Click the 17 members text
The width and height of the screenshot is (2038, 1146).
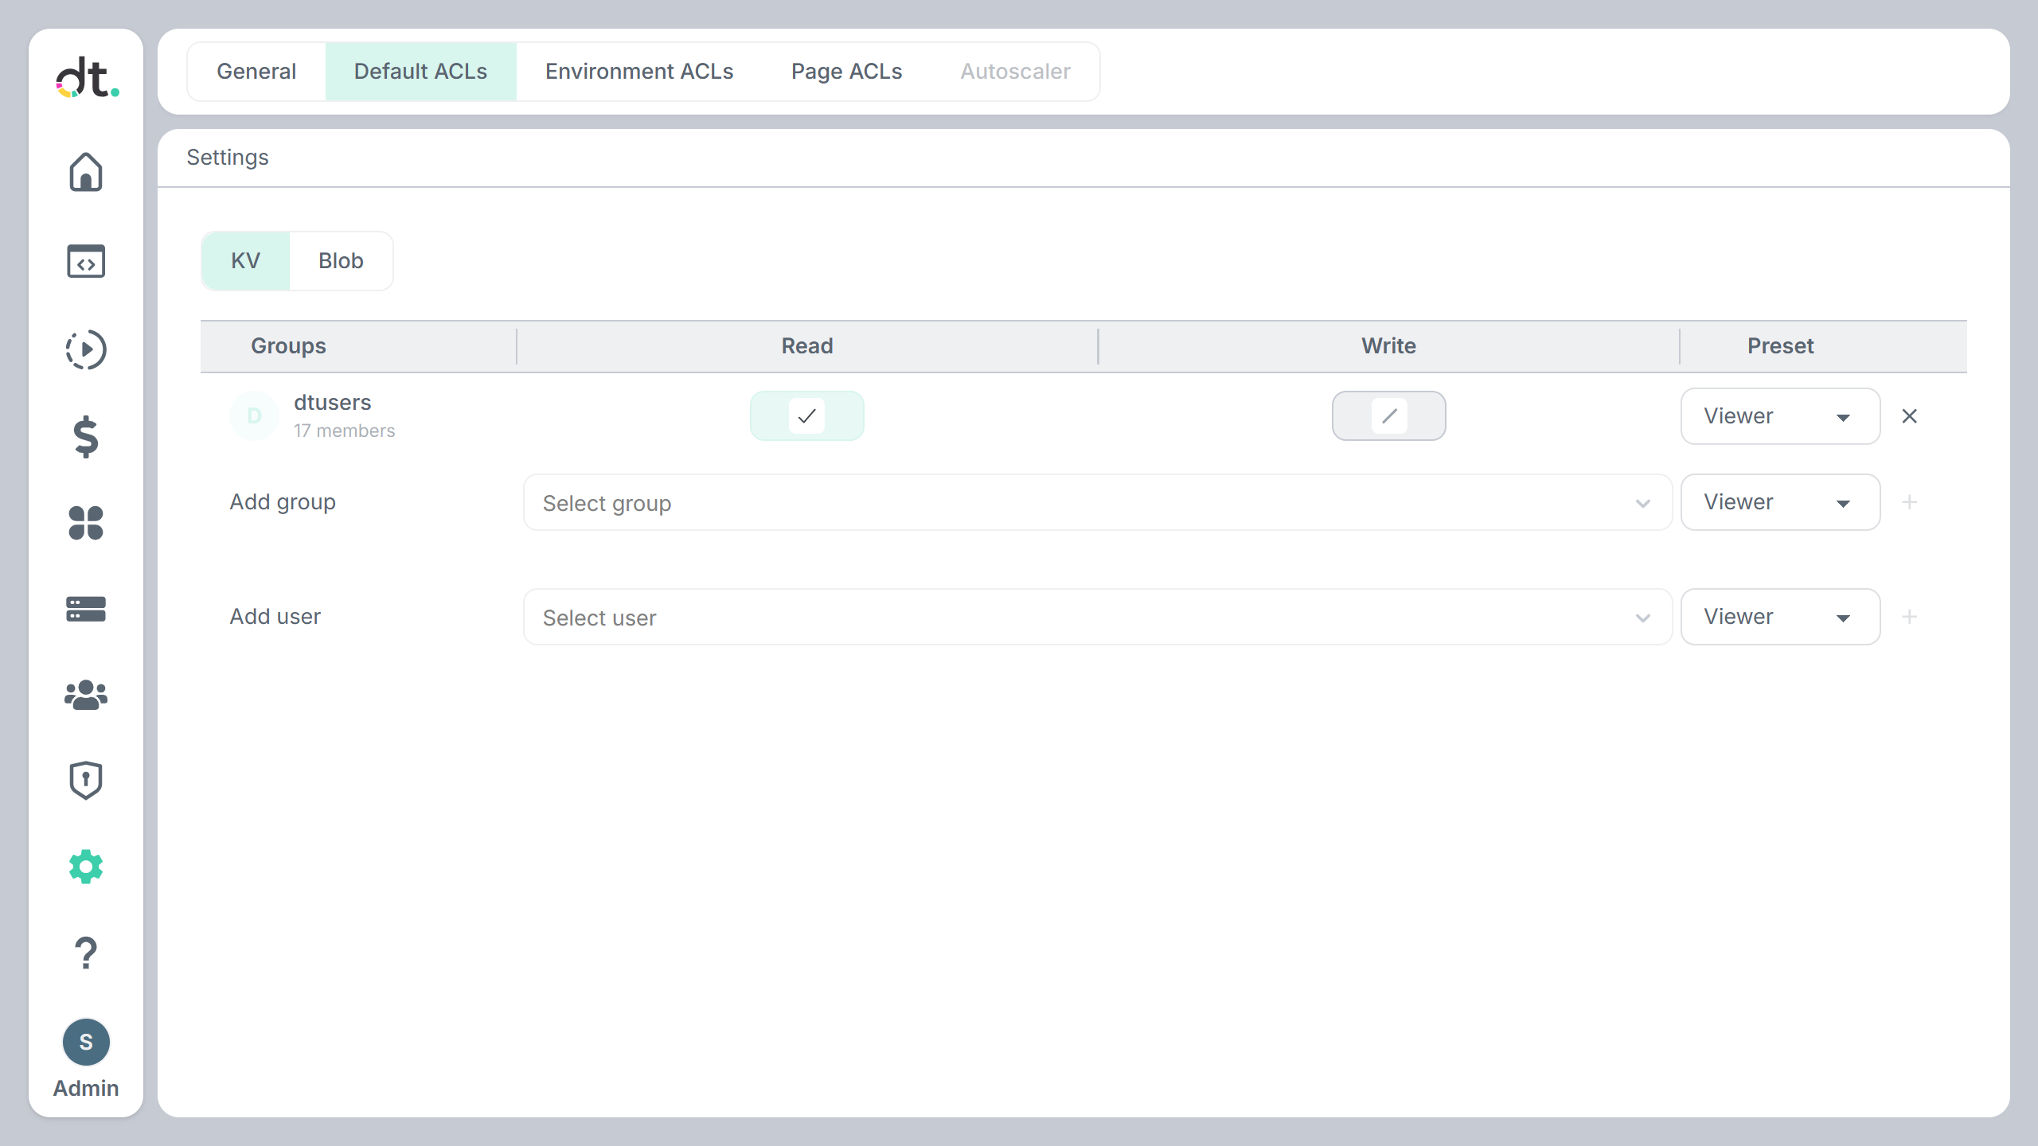click(344, 431)
